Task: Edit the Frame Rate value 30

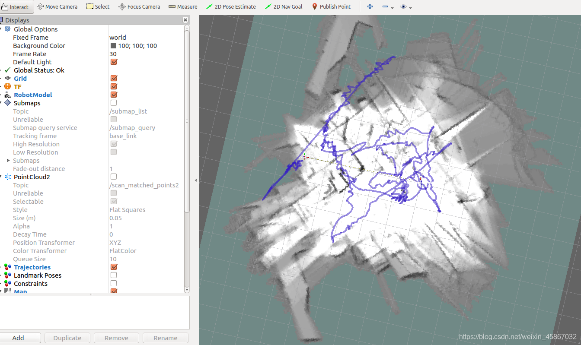Action: [x=113, y=54]
